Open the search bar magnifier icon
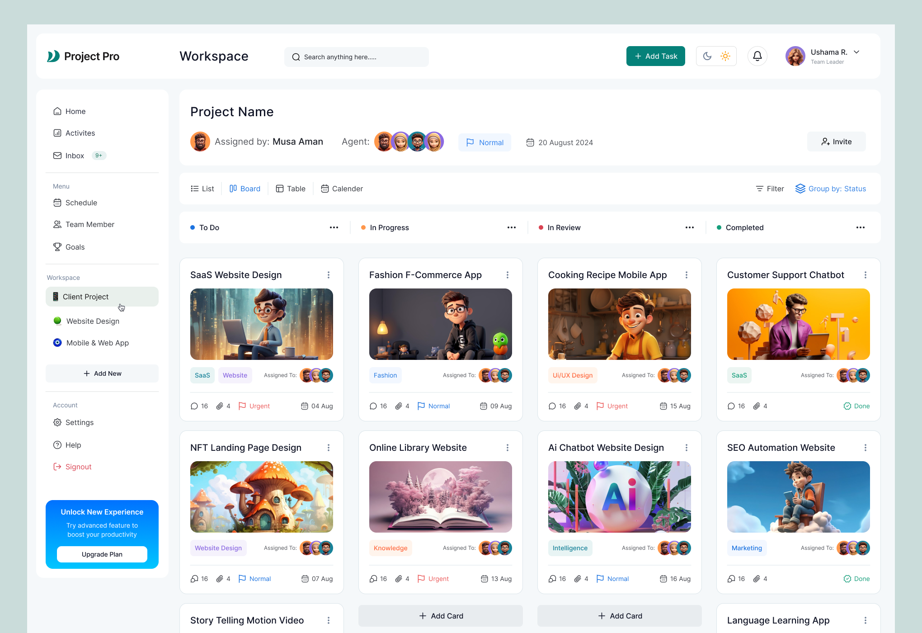 tap(296, 57)
